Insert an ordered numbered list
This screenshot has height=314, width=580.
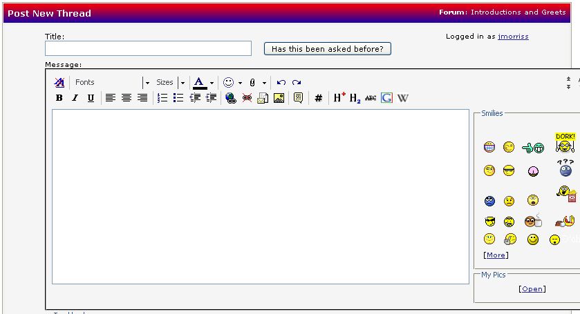coord(162,98)
